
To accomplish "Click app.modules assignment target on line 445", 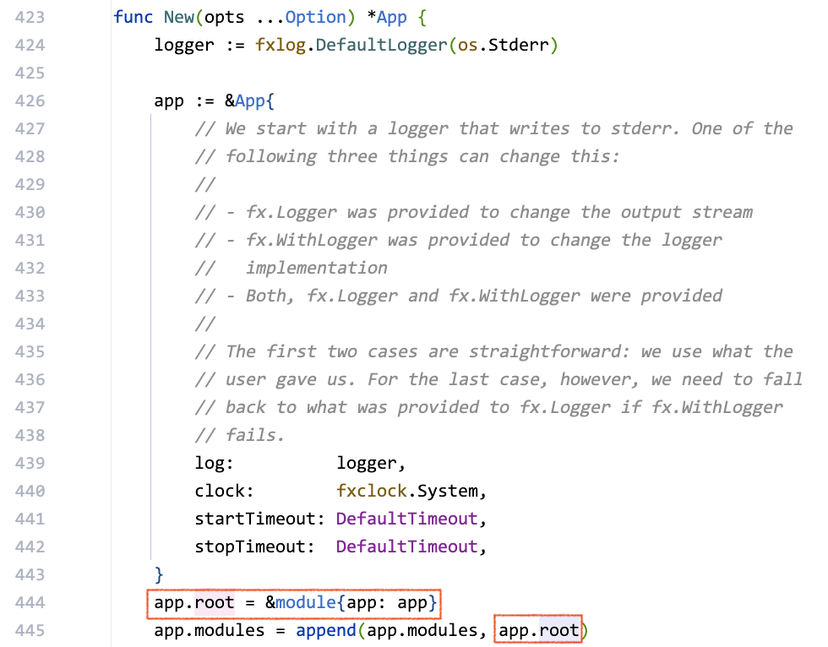I will 210,631.
